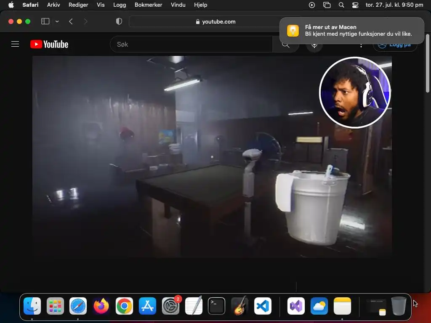Open the Bokmerker menu

(x=149, y=5)
